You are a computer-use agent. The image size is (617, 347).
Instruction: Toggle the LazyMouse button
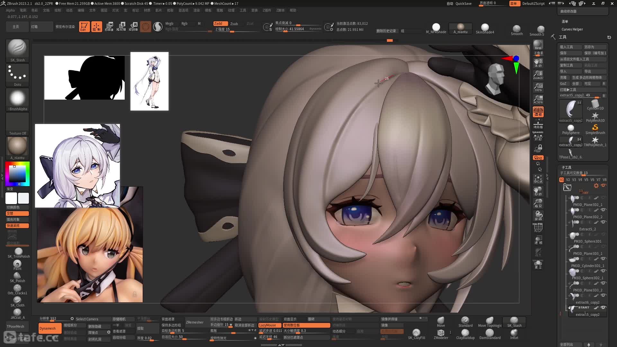point(270,325)
